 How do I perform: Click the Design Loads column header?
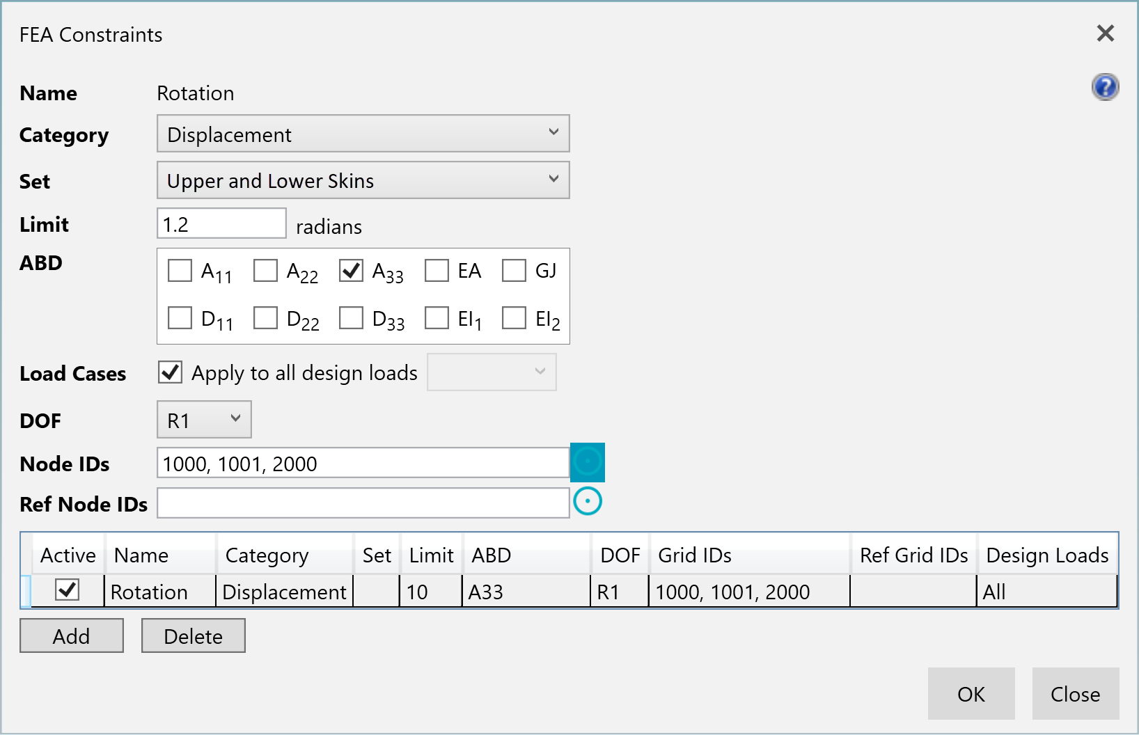1047,555
